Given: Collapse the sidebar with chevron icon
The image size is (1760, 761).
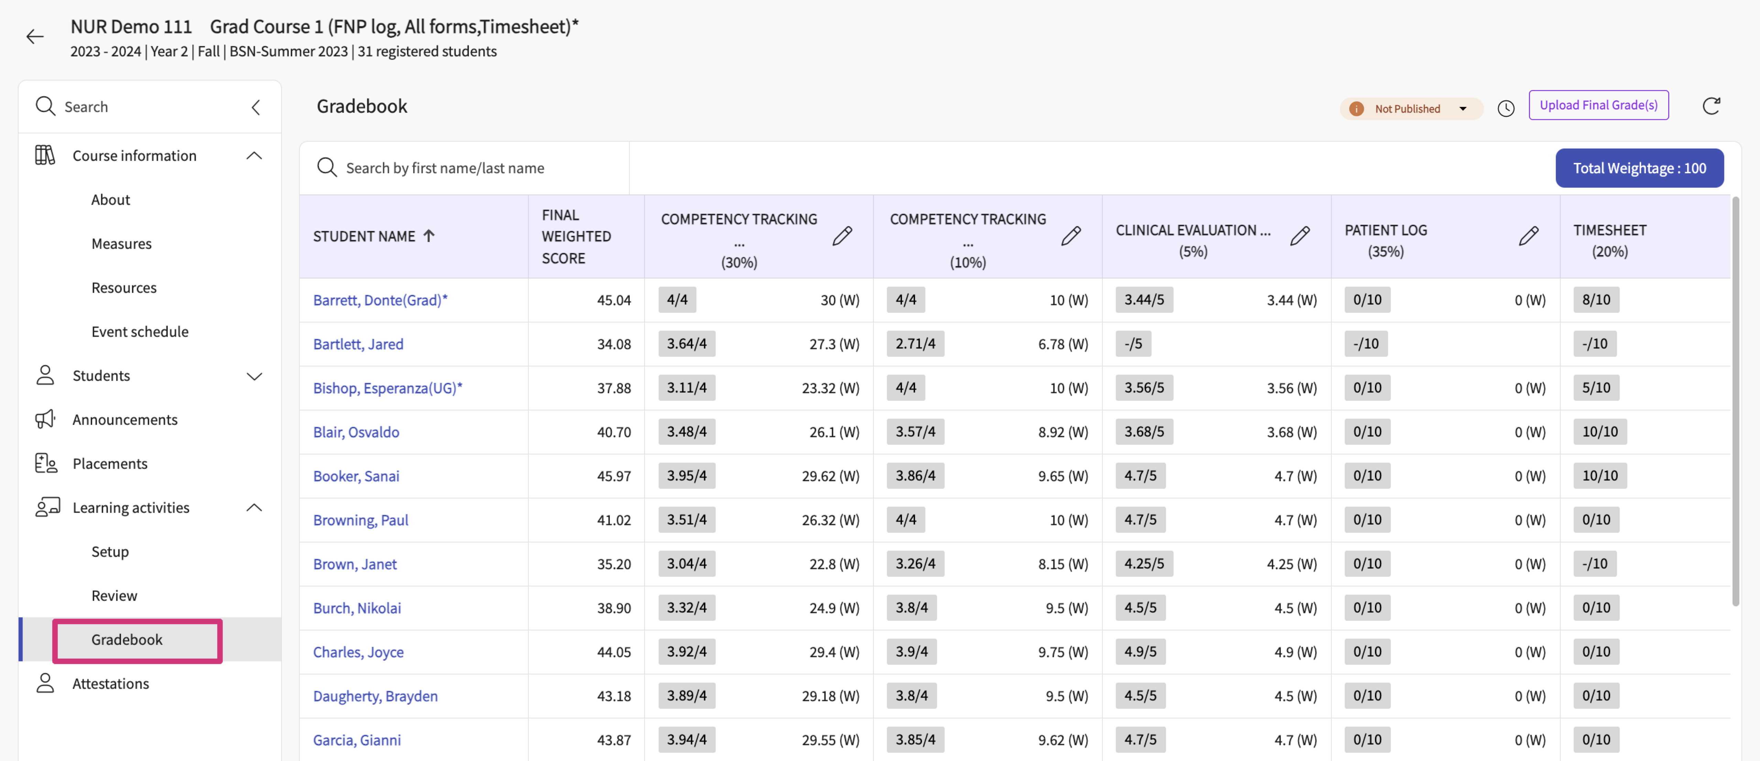Looking at the screenshot, I should pos(255,107).
